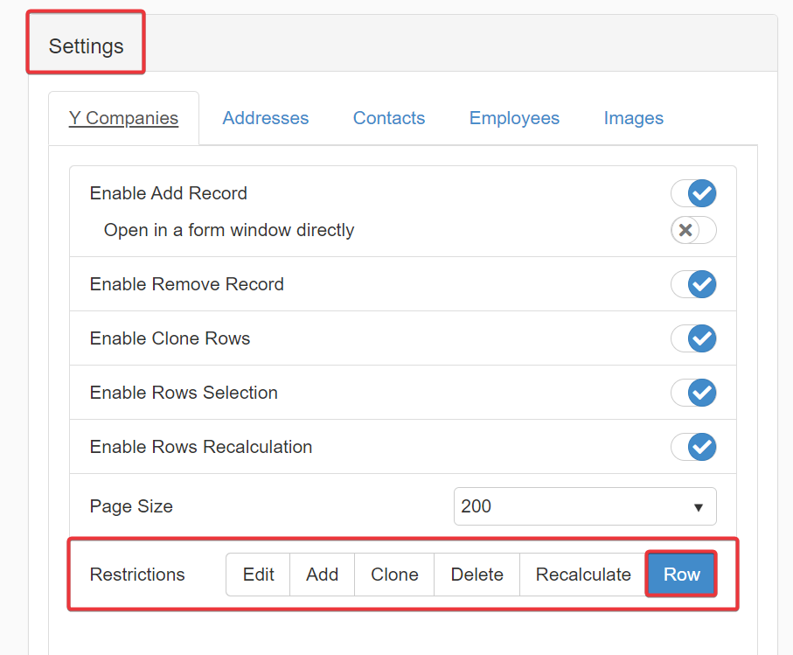This screenshot has height=655, width=793.
Task: Switch off Enable Clone Rows
Action: click(693, 338)
